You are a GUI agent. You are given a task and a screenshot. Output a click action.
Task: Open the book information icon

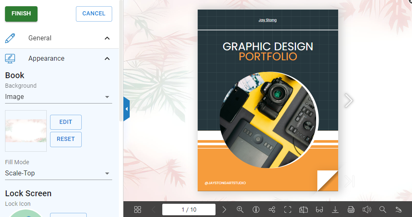pos(256,210)
